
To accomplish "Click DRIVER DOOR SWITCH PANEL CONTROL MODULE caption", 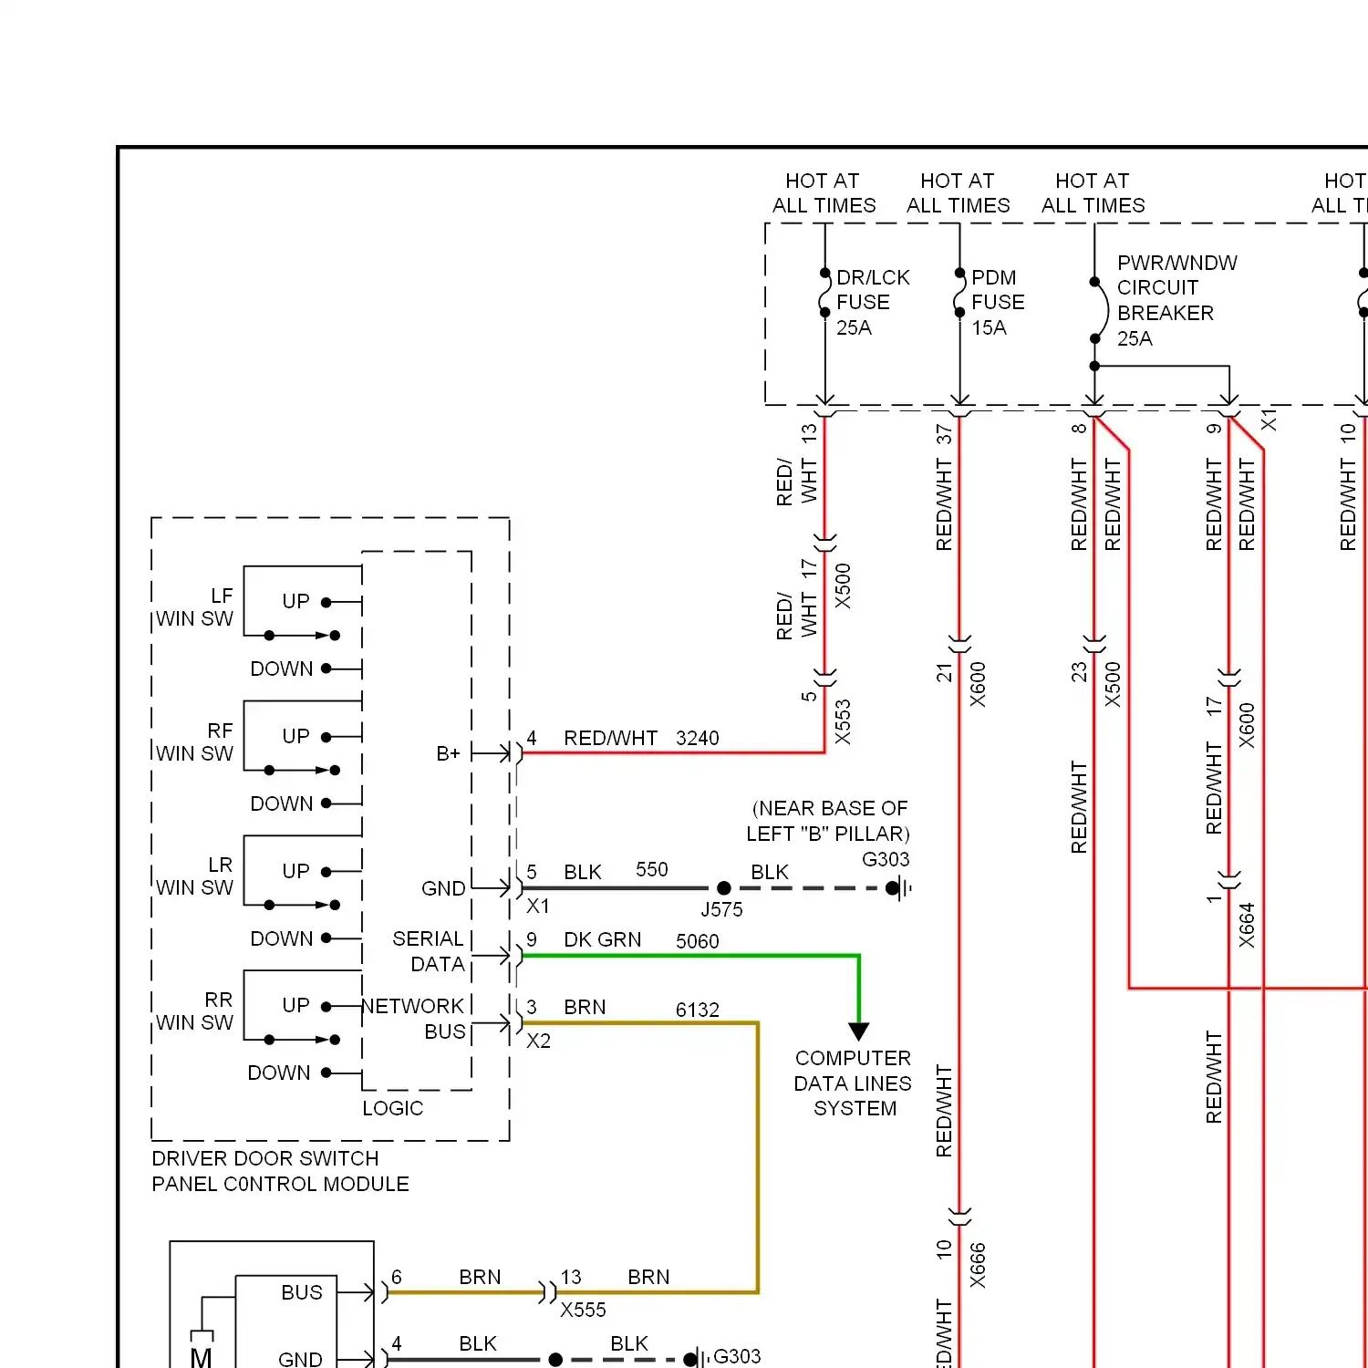I will click(x=280, y=1171).
